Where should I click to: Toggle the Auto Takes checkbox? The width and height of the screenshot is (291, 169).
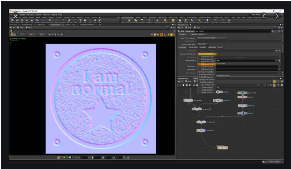coord(250,14)
